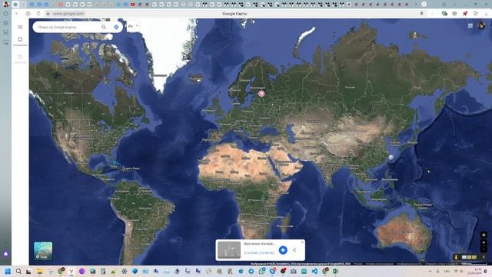The width and height of the screenshot is (492, 277).
Task: Expand the imagery strip at bottom right
Action: pos(484,257)
